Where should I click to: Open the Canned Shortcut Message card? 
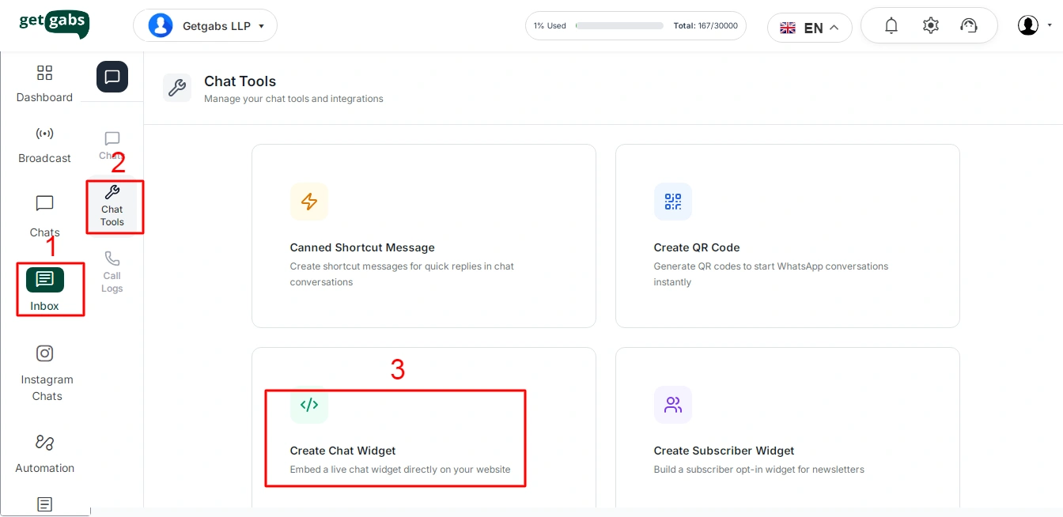click(x=423, y=236)
